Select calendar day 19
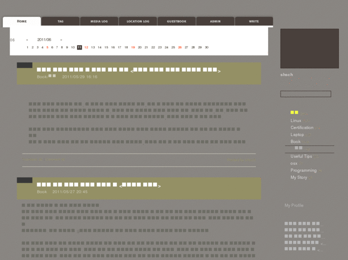Screen dimensions: 348x260 [133, 47]
